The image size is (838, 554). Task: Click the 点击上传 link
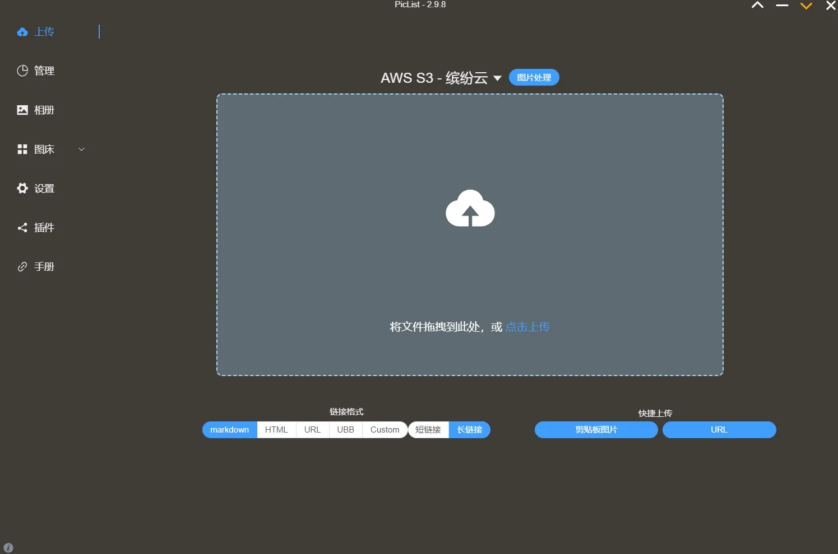pyautogui.click(x=527, y=327)
